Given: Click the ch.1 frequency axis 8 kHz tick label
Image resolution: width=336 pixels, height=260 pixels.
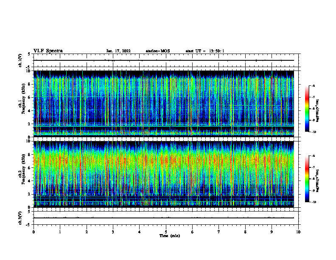Looking at the screenshot, I should pyautogui.click(x=29, y=84).
